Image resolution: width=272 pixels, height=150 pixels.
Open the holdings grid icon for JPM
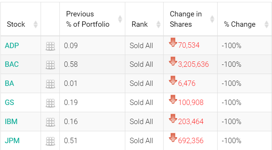pyautogui.click(x=50, y=141)
